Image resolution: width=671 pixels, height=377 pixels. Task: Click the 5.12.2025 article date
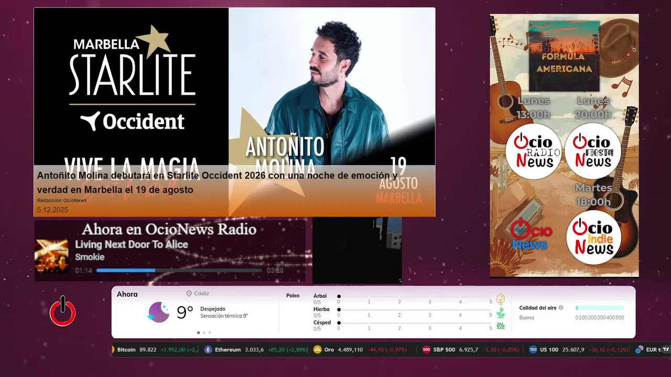(x=52, y=210)
